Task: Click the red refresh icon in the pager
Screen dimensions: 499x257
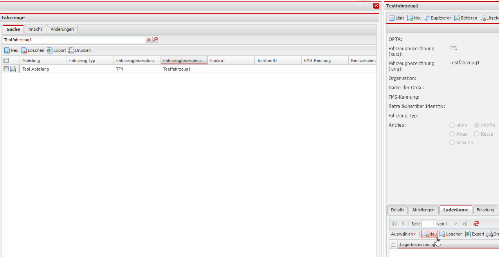Action: 476,224
